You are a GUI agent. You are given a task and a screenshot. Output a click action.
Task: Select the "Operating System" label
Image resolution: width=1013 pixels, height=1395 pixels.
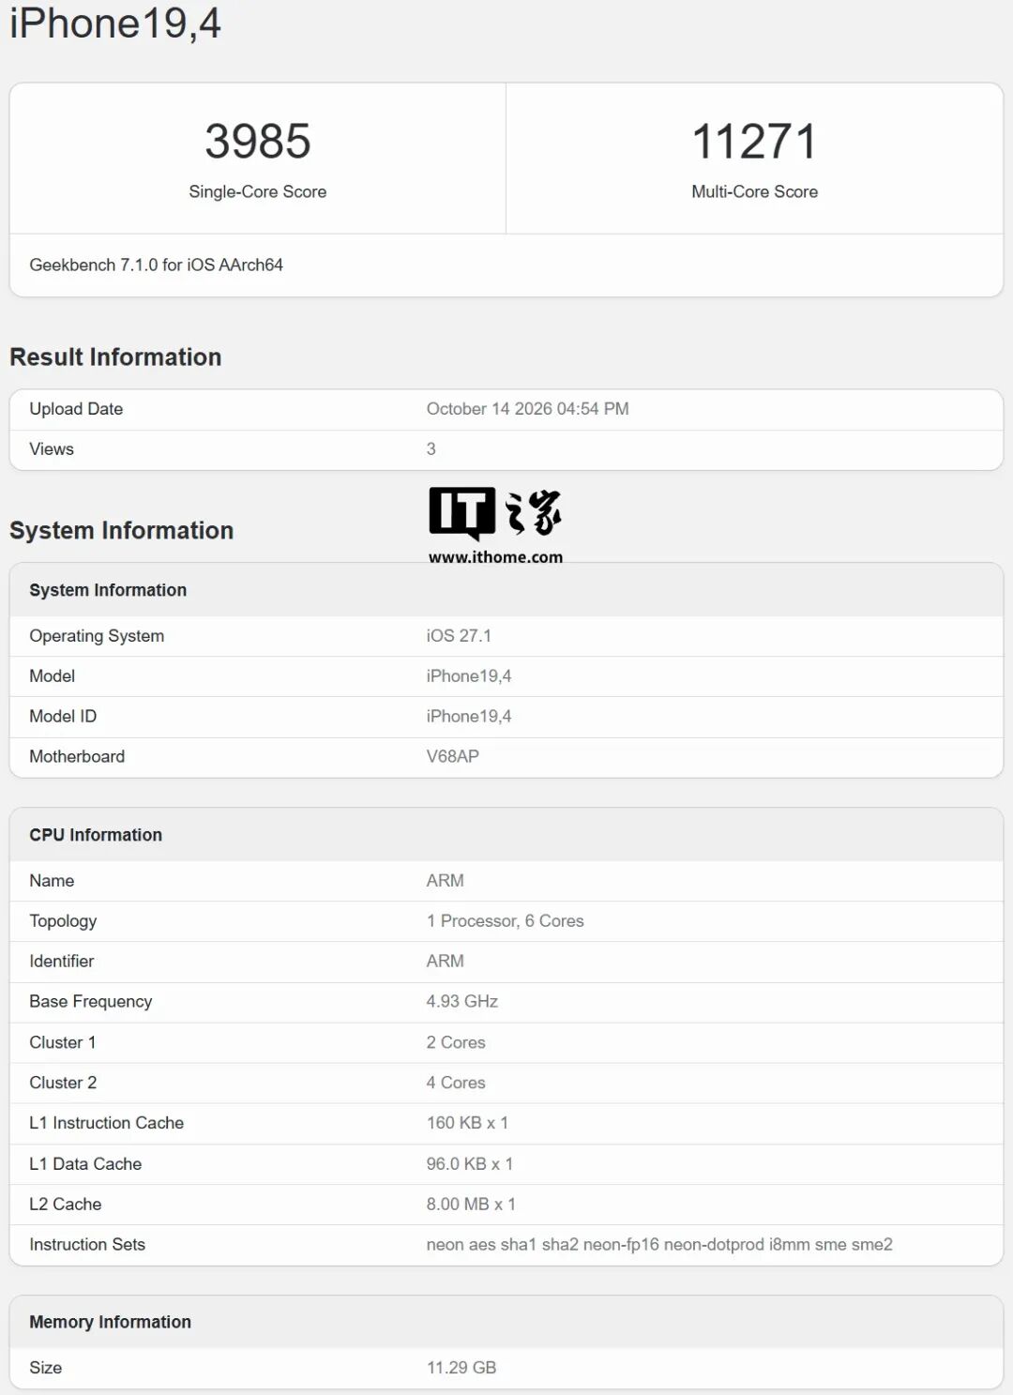97,636
